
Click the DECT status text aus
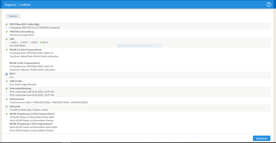tap(11, 77)
